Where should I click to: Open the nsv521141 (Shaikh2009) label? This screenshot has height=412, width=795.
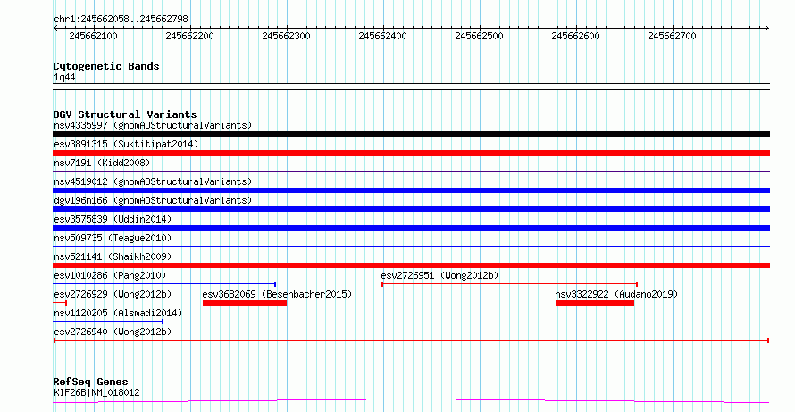click(x=113, y=256)
